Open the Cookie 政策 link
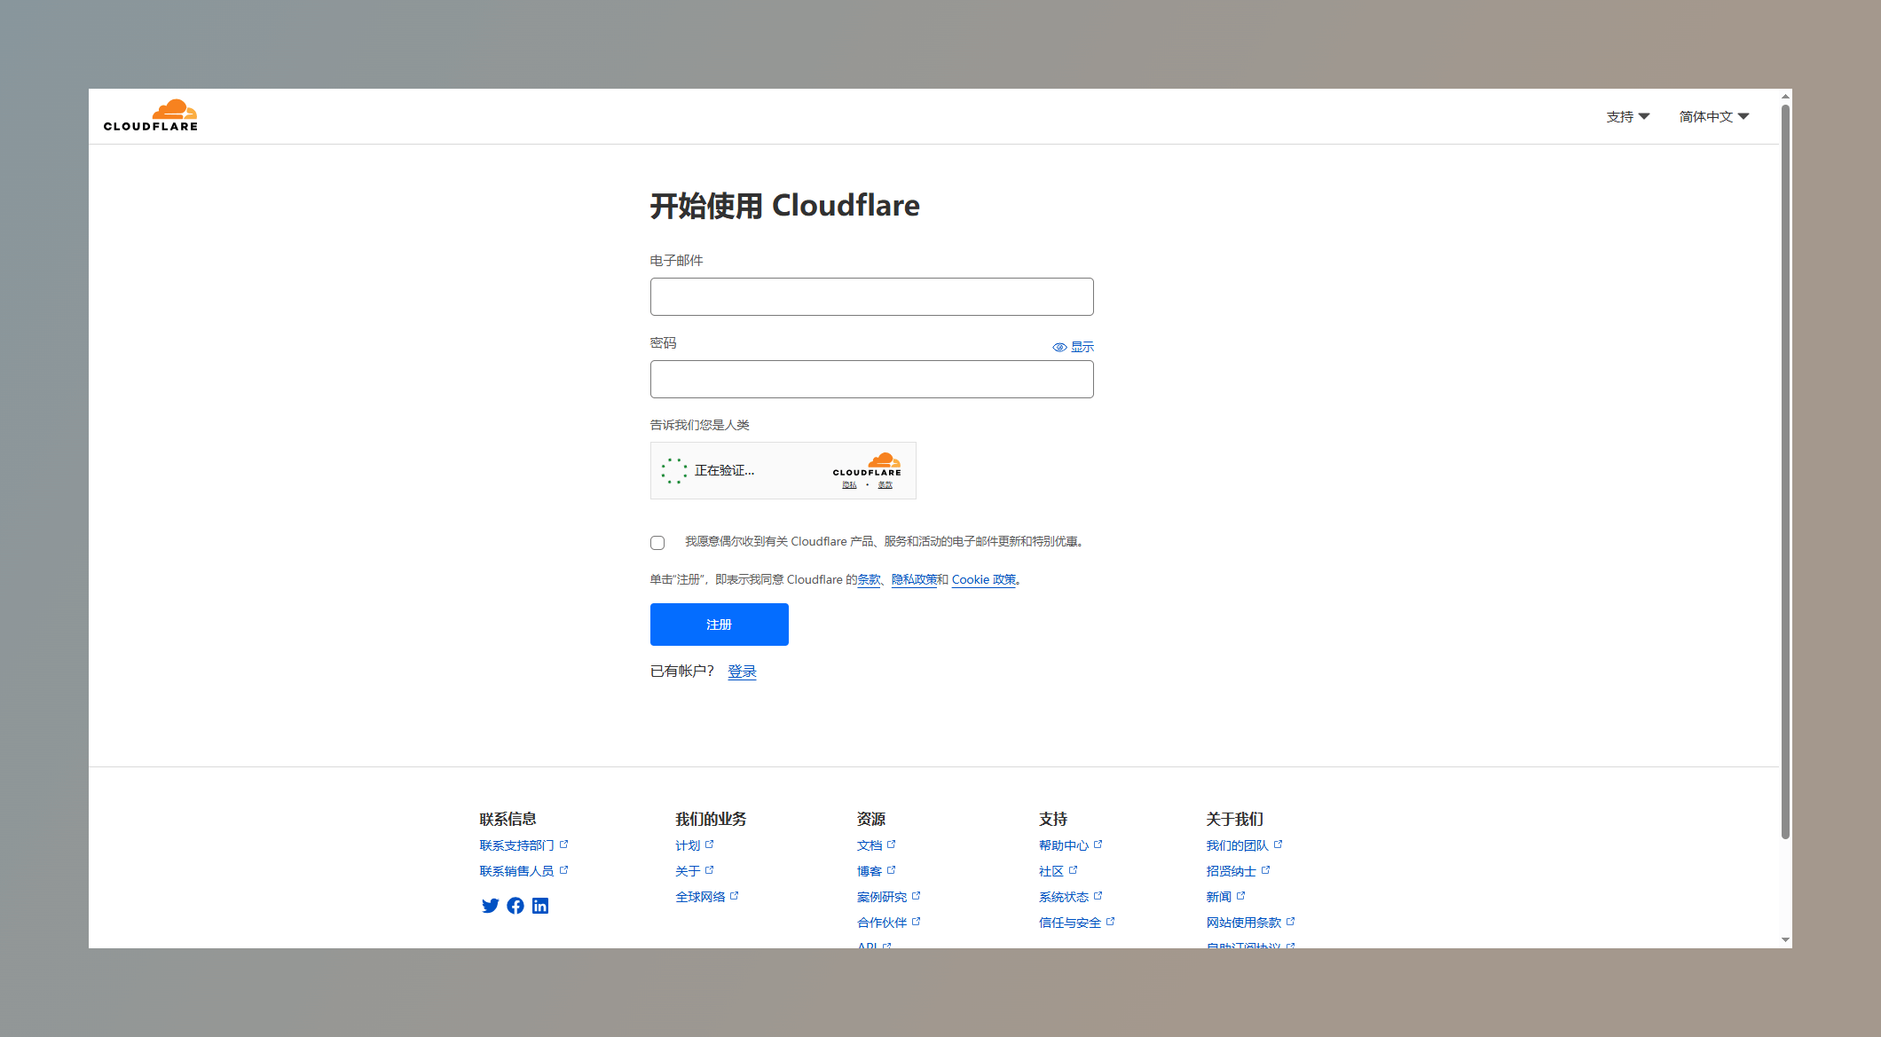This screenshot has height=1037, width=1881. (984, 579)
